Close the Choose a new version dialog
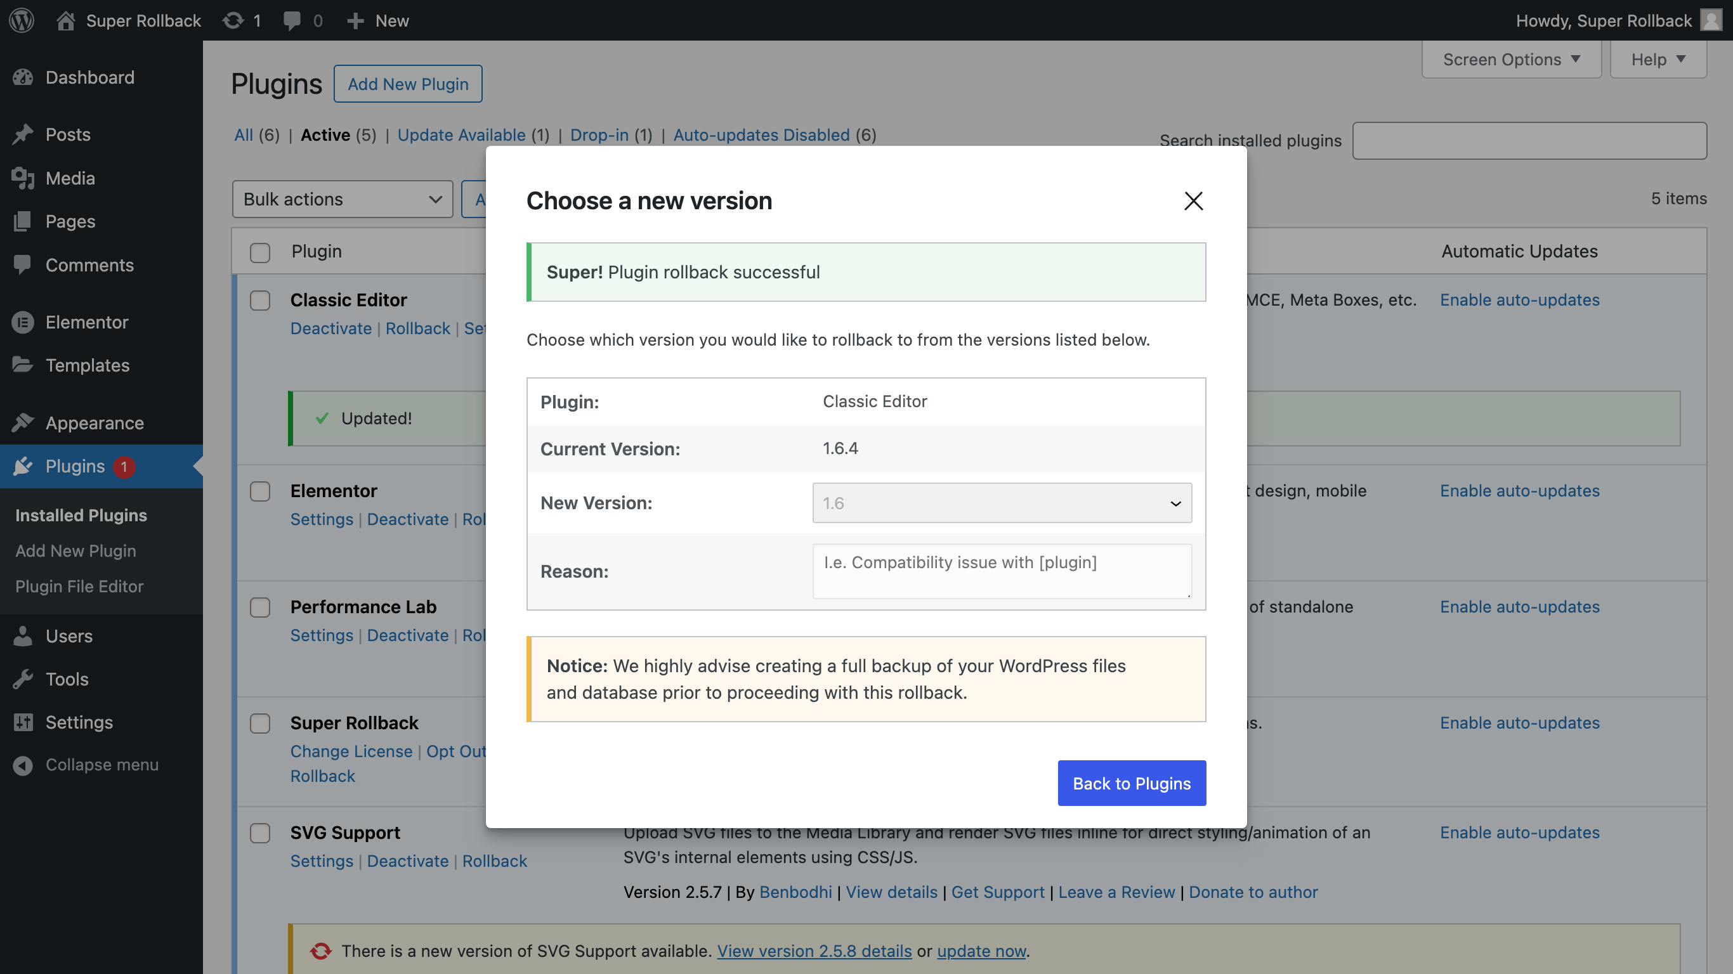The height and width of the screenshot is (974, 1733). click(x=1193, y=200)
